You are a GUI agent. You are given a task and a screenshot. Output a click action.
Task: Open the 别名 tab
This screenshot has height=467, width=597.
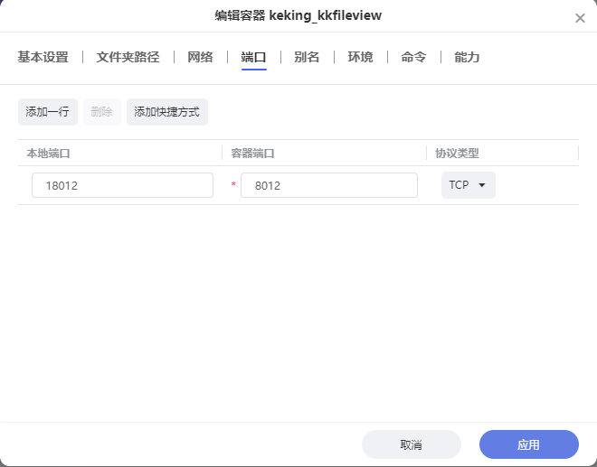coord(307,57)
